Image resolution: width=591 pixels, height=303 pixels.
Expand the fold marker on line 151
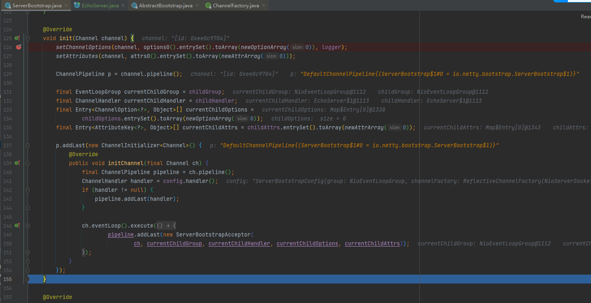[28, 252]
